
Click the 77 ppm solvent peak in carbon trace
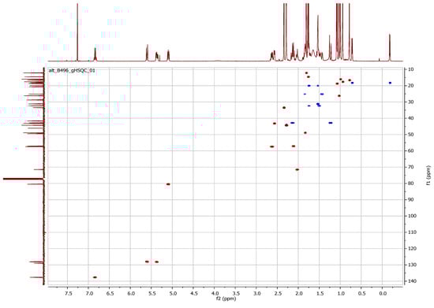(x=23, y=179)
